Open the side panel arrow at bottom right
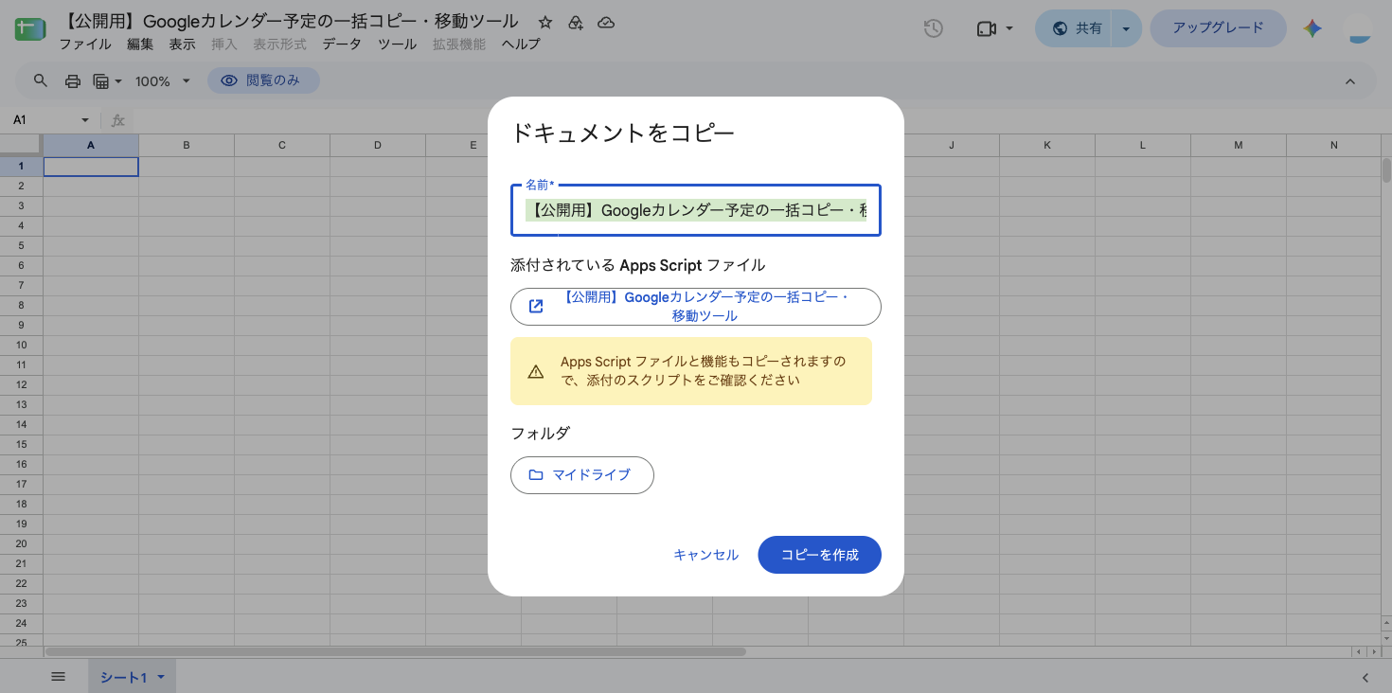 tap(1365, 677)
